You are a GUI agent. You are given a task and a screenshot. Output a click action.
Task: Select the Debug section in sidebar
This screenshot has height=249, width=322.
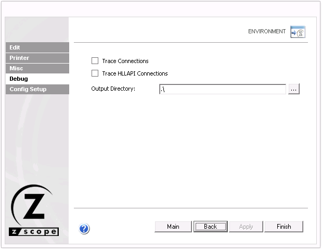point(37,79)
